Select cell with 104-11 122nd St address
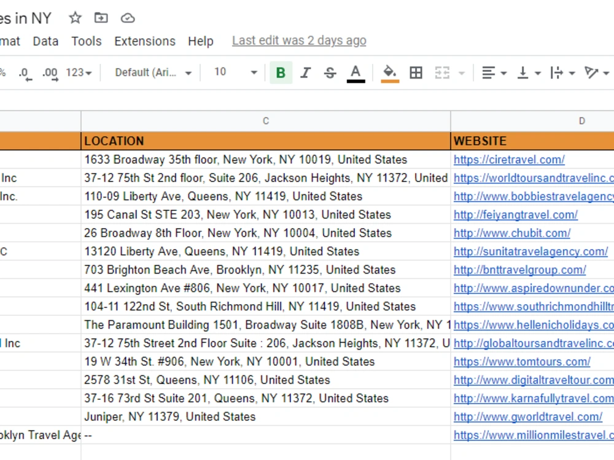 (266, 307)
